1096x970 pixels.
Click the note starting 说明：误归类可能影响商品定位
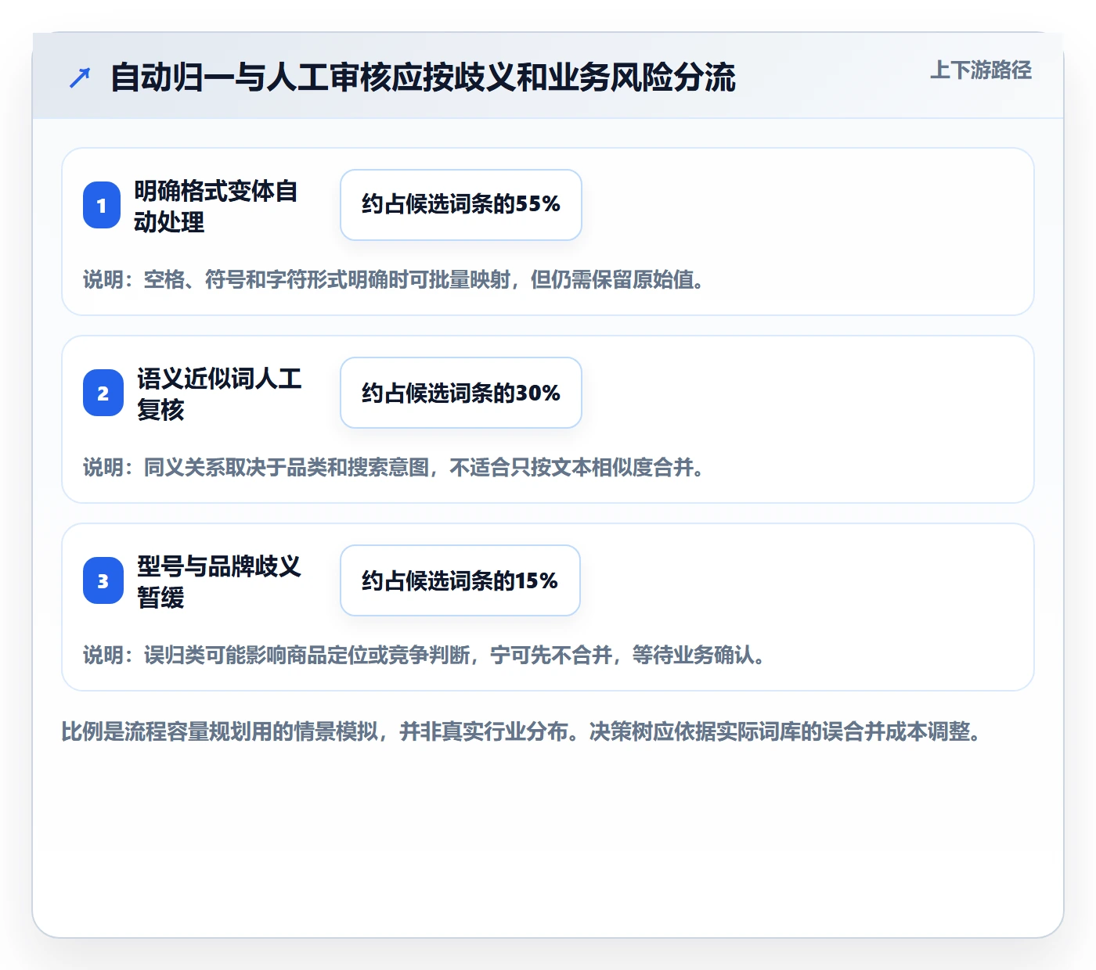coord(424,655)
